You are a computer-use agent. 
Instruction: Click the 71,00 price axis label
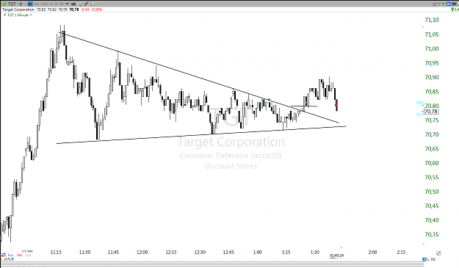tap(432, 49)
